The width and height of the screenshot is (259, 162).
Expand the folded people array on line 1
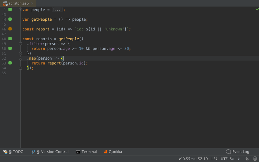[x=20, y=10]
